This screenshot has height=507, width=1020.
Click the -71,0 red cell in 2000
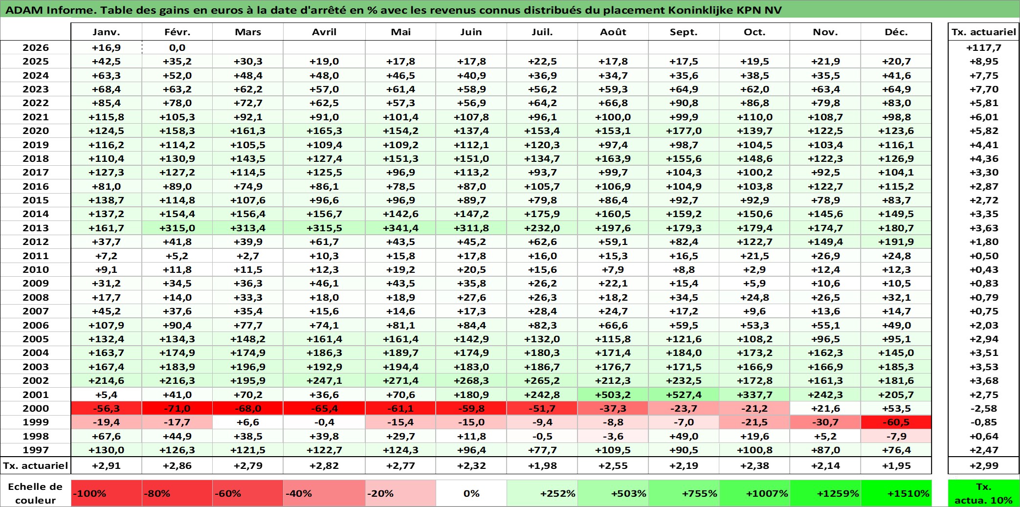point(177,408)
